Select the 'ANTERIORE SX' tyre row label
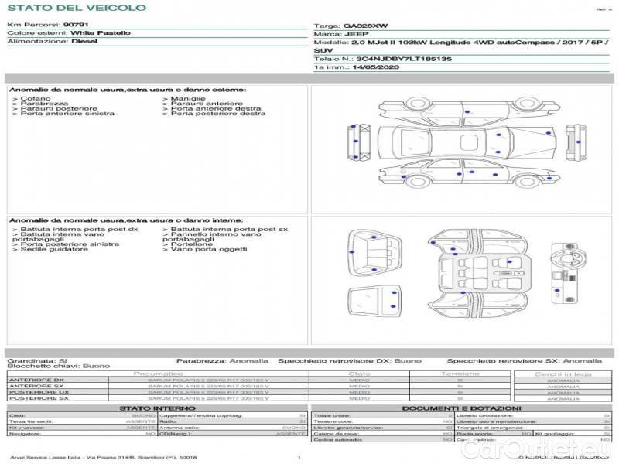The height and width of the screenshot is (464, 619). pos(36,386)
